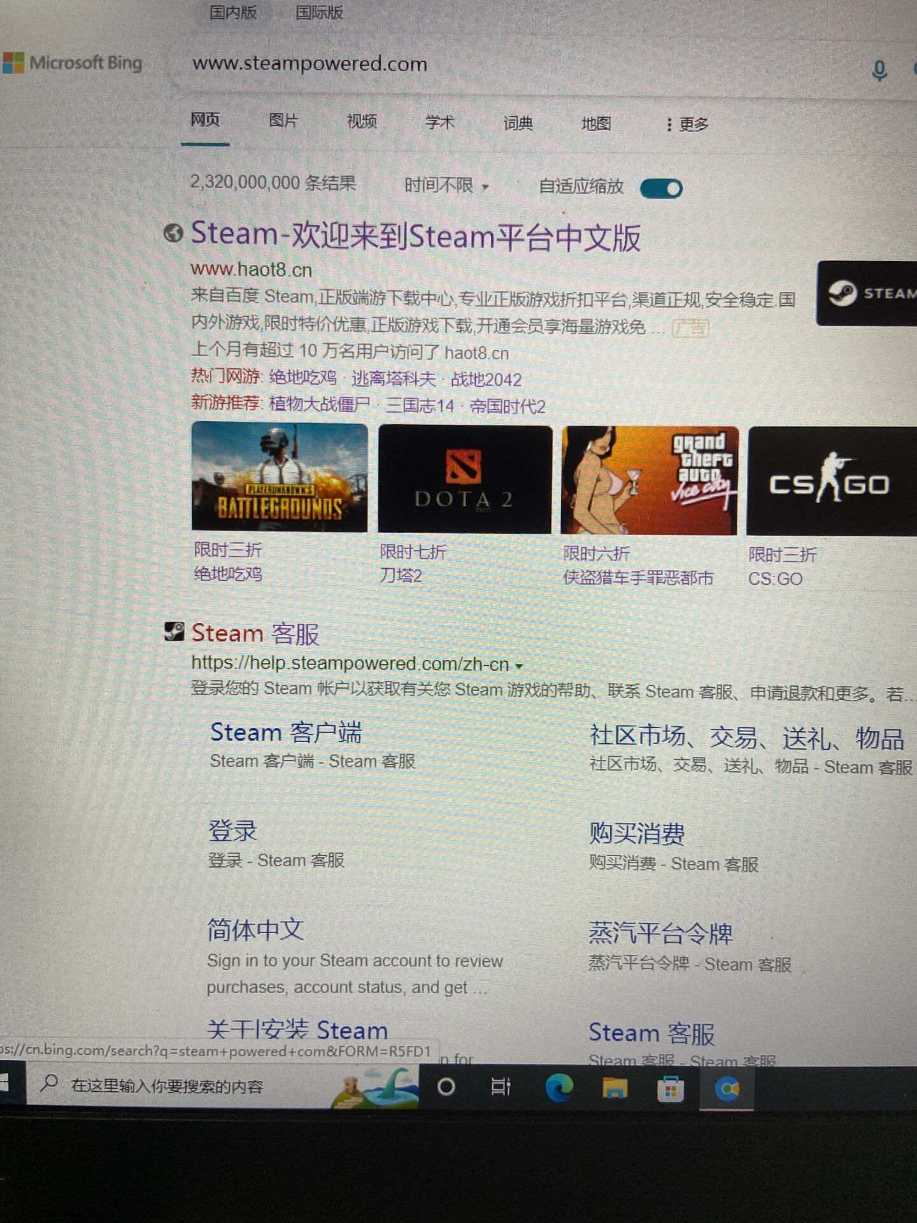Click the 侠盗猎车手罪恶都市 caption link
The height and width of the screenshot is (1223, 917).
pyautogui.click(x=638, y=578)
